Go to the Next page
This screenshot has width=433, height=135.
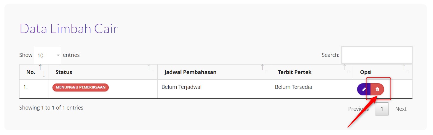coord(401,109)
